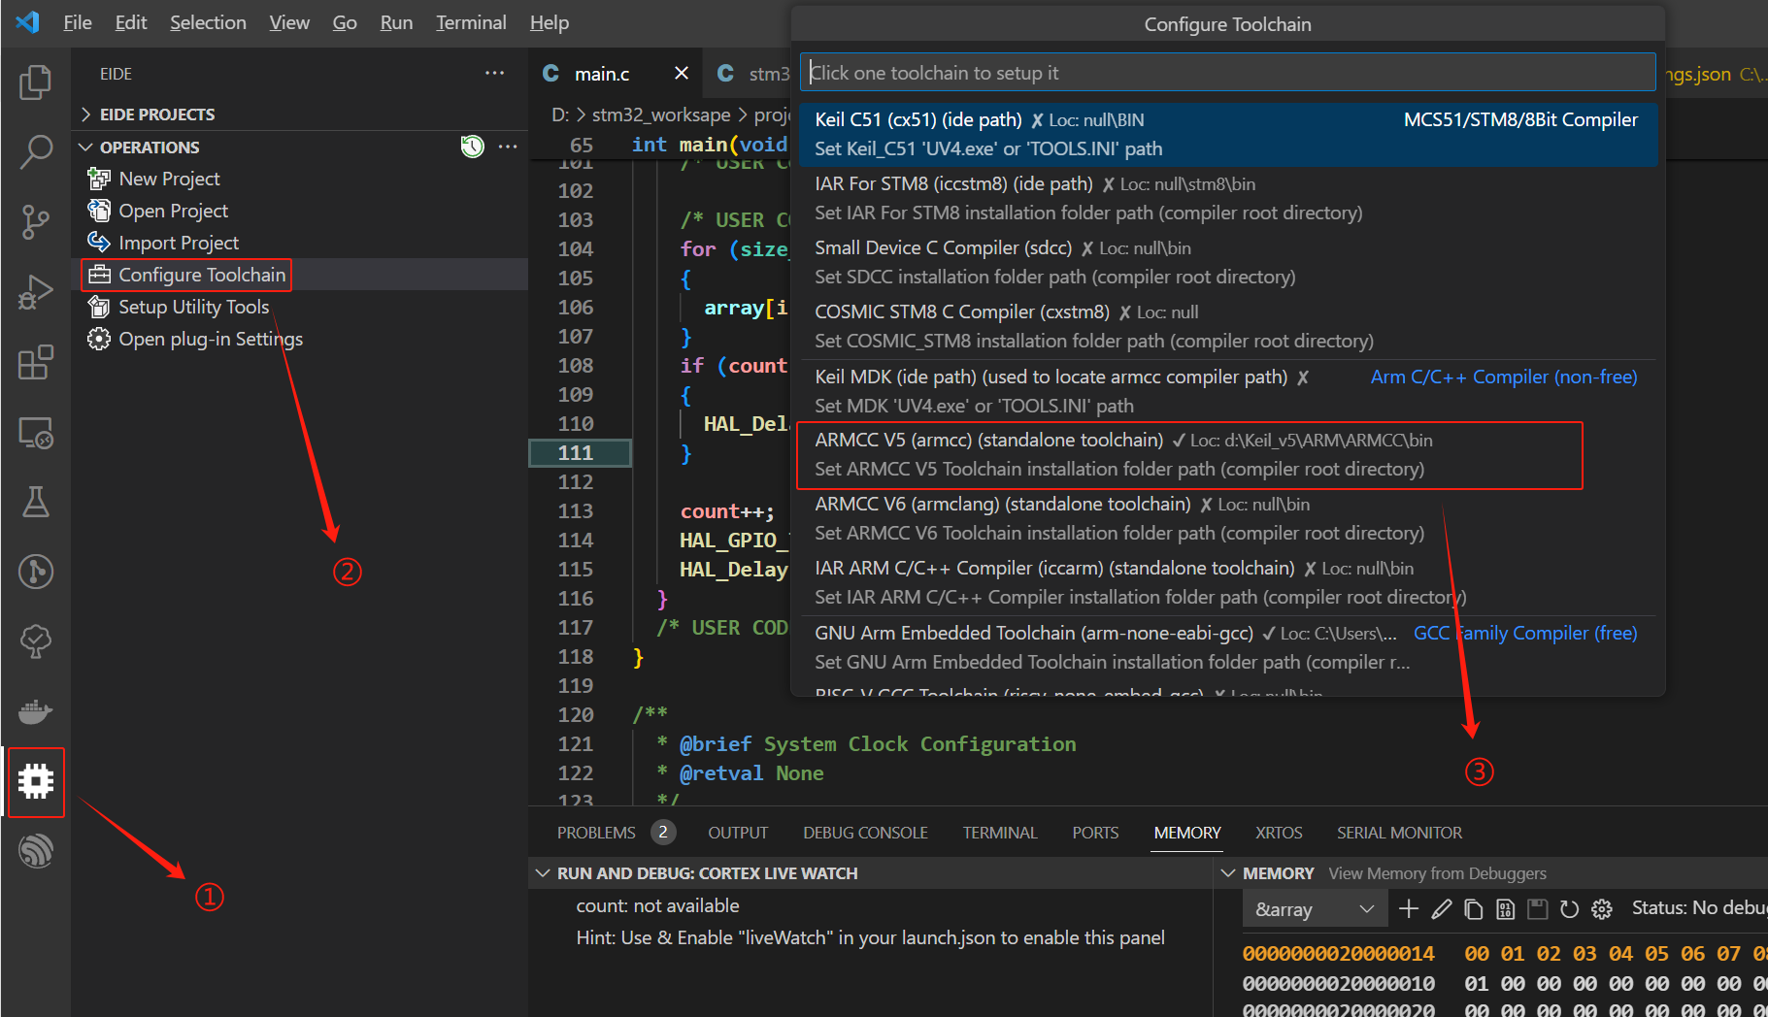Open the View menu

pyautogui.click(x=289, y=22)
